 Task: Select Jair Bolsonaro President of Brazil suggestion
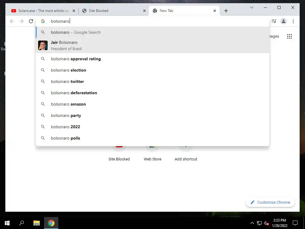153,45
